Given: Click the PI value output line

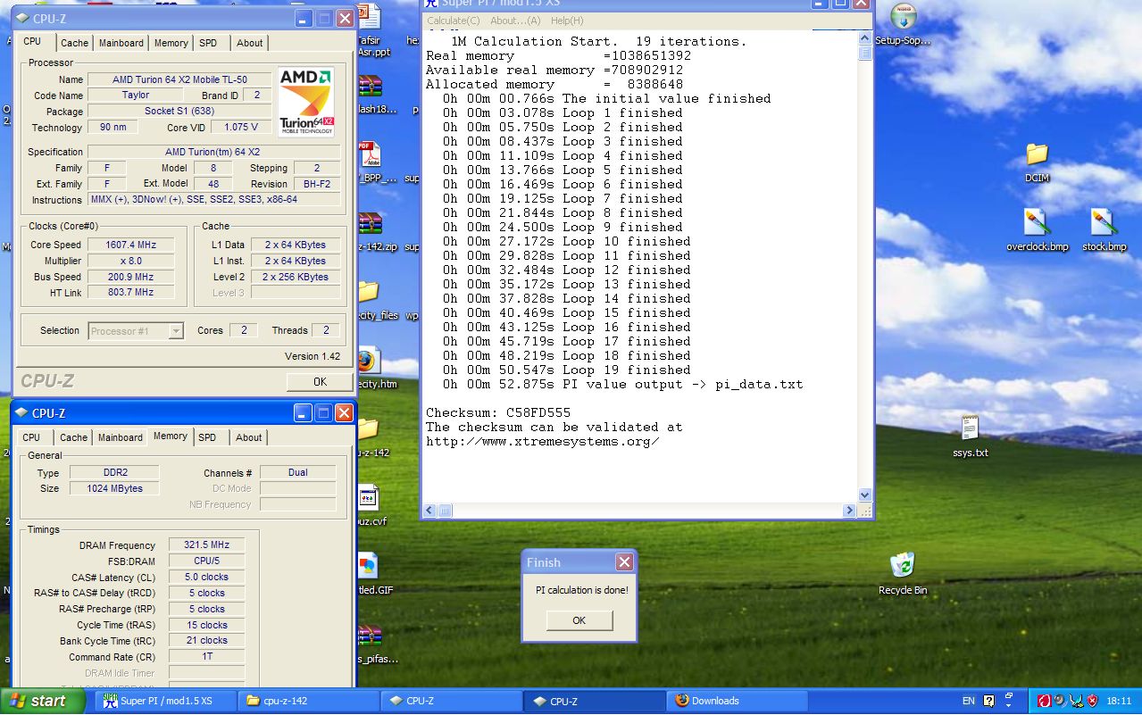Looking at the screenshot, I should click(x=622, y=384).
